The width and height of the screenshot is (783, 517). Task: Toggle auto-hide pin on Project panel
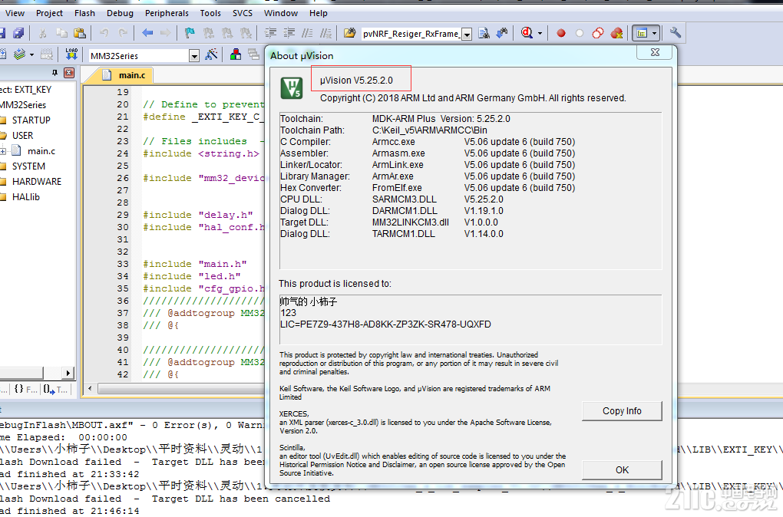(x=55, y=73)
